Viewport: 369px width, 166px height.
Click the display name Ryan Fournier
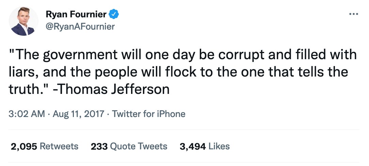coord(76,14)
